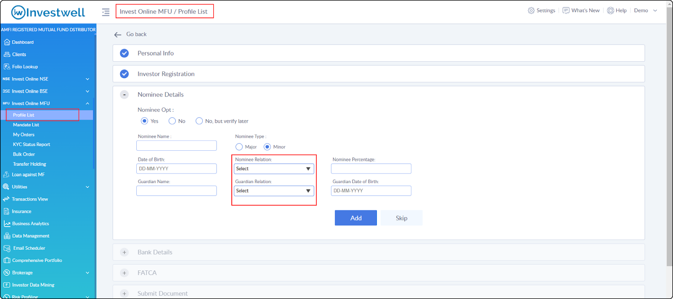Choose Minor nominee type
This screenshot has width=673, height=299.
coord(267,147)
